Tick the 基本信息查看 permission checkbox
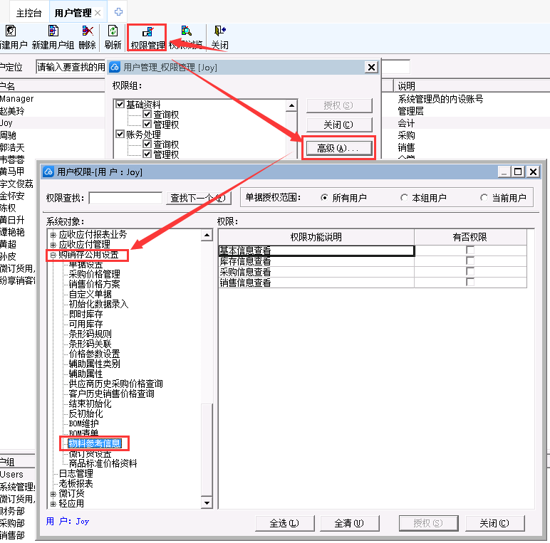Viewport: 550px width, 543px height. click(x=470, y=251)
